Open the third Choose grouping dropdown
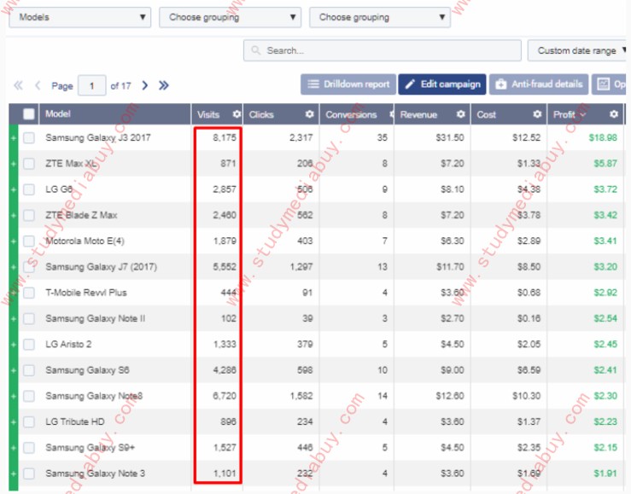 pyautogui.click(x=380, y=17)
